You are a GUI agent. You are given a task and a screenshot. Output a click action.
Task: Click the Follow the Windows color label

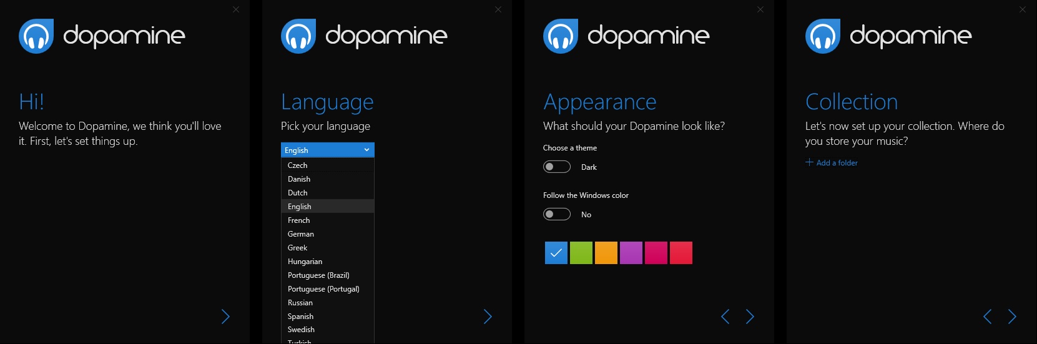pos(586,195)
